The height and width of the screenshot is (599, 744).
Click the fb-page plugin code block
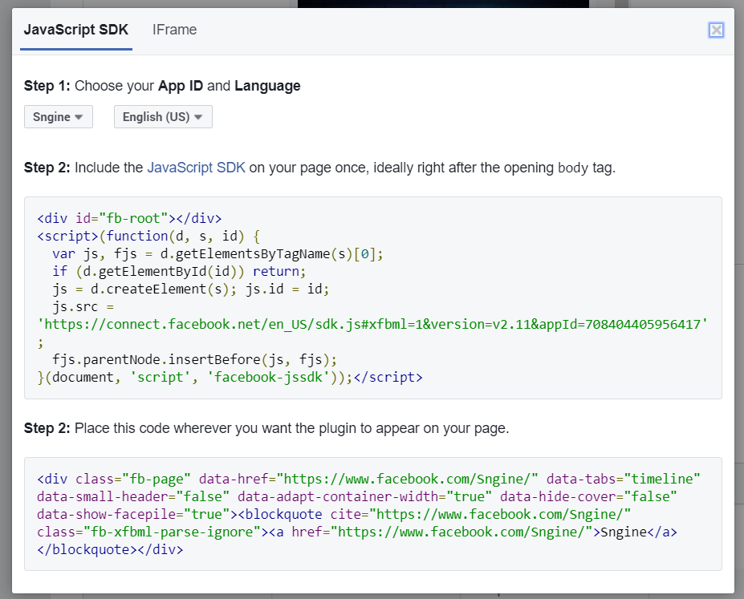click(x=373, y=514)
